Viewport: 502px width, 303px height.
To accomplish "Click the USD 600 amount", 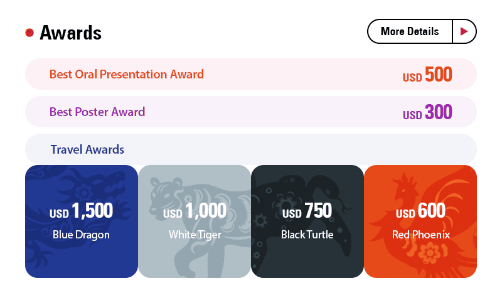I will (420, 211).
